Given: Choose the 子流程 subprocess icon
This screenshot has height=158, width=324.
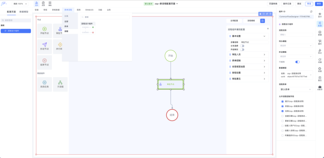Looking at the screenshot, I should pyautogui.click(x=60, y=82).
